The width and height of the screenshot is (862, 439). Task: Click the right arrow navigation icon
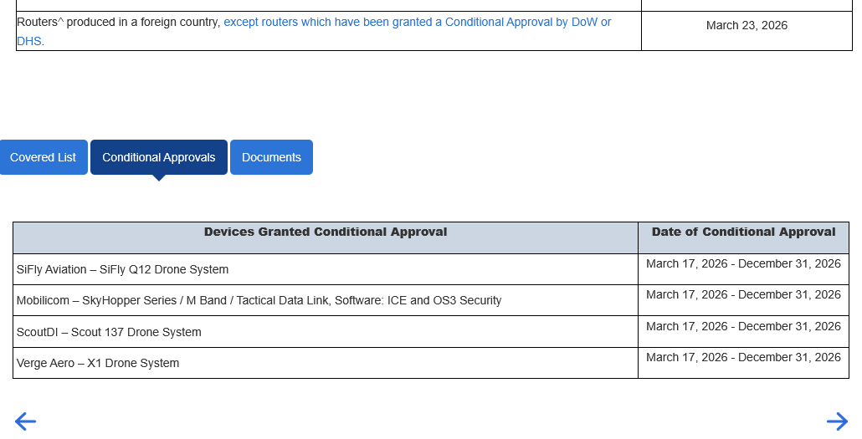837,422
